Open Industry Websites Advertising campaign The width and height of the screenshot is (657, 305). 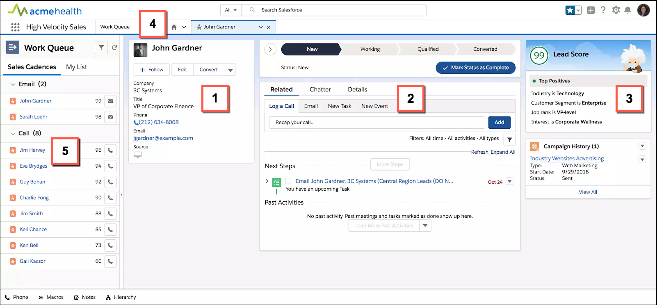tap(567, 159)
